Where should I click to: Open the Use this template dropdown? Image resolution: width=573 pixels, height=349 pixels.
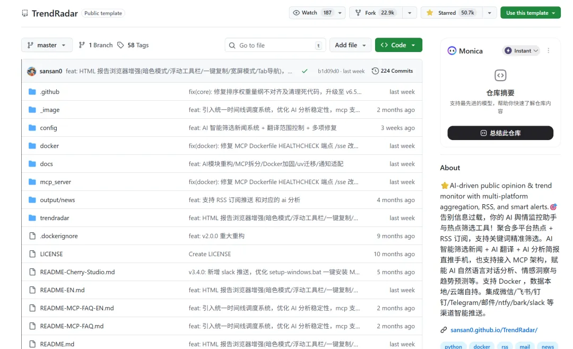530,13
